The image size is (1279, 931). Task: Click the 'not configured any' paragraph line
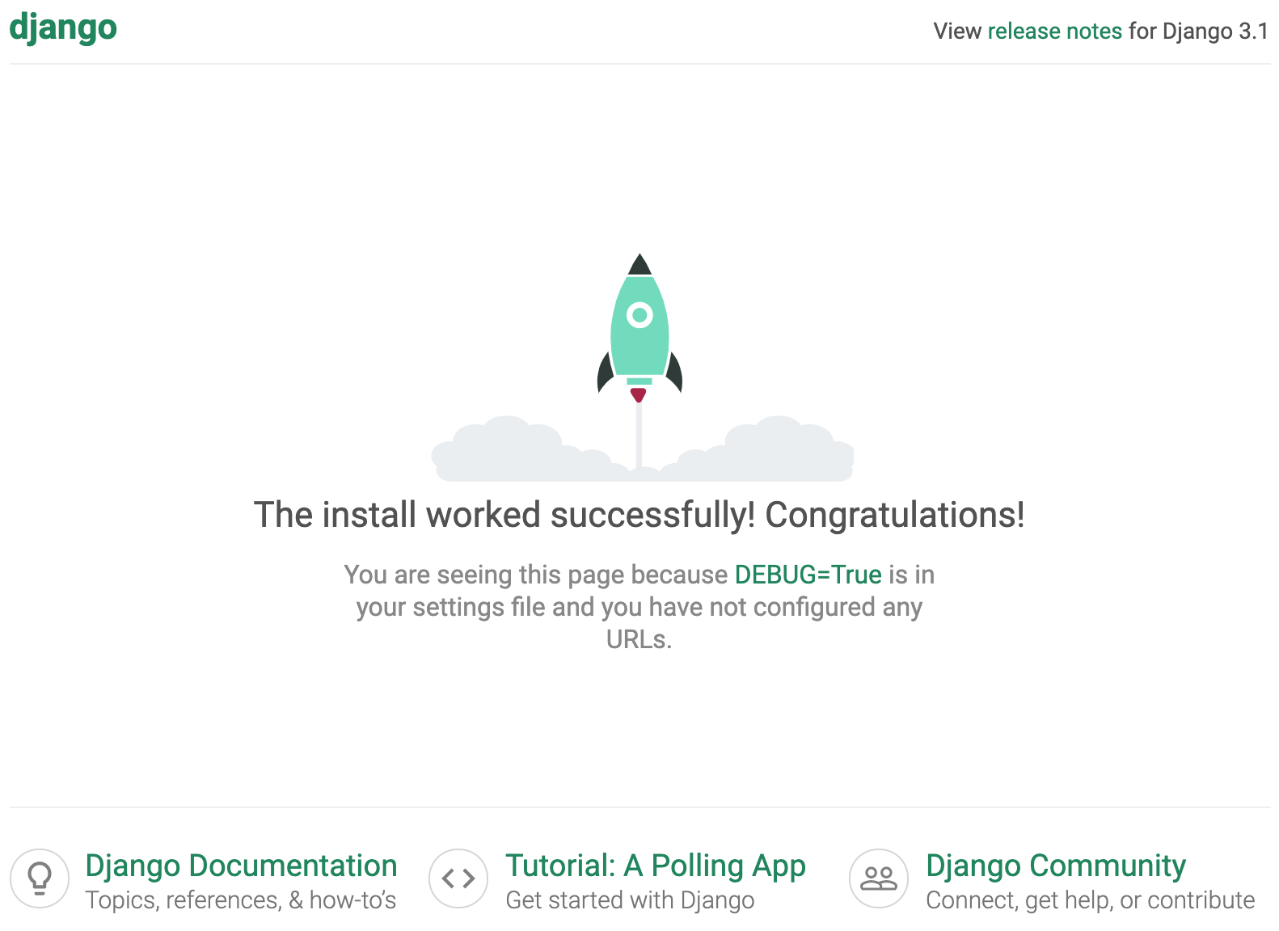coord(639,607)
